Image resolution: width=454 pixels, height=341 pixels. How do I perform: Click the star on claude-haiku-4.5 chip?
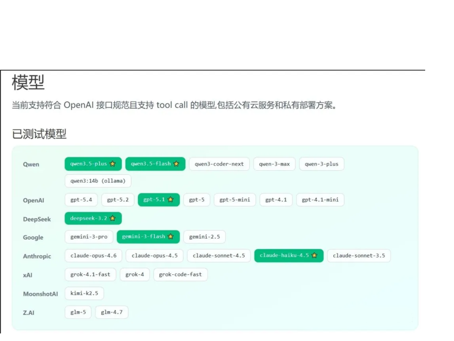coord(314,255)
